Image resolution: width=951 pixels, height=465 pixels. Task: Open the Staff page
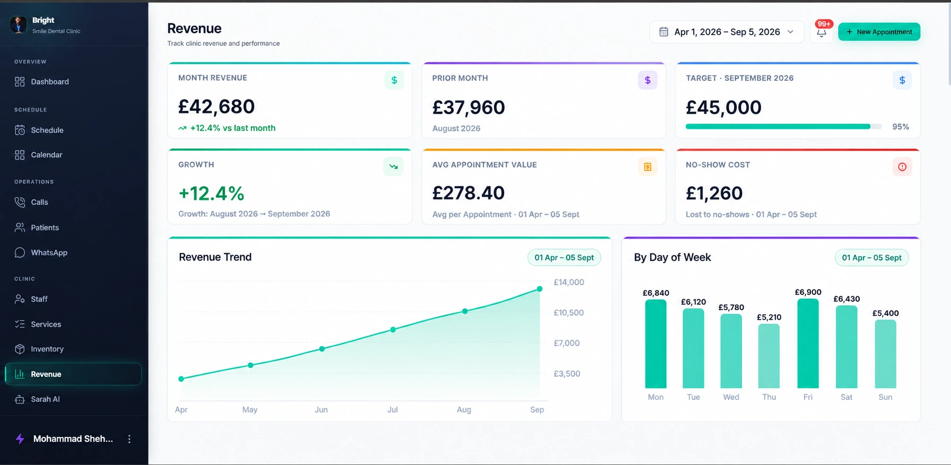coord(73,299)
